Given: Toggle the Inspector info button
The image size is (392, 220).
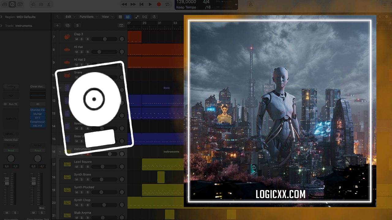Looking at the screenshot, I should tap(12, 4).
